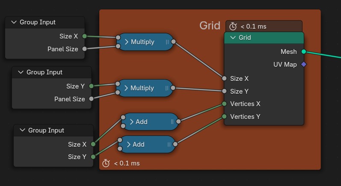
Task: Click the Vertices Y input socket on Grid node
Action: click(224, 117)
